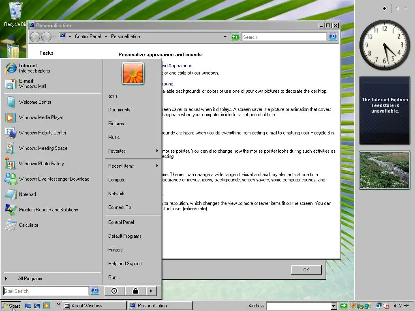
Task: Click OK button in About Windows dialog
Action: tap(306, 270)
